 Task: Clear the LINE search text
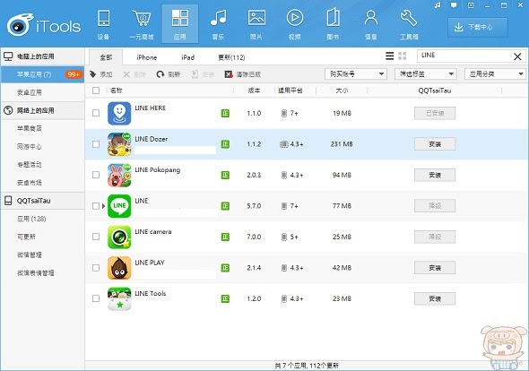(517, 56)
